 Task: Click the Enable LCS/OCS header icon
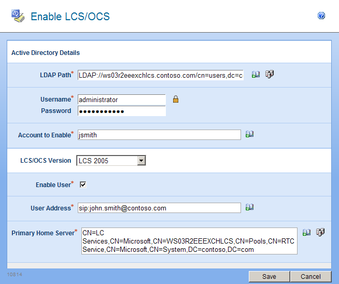tap(18, 16)
